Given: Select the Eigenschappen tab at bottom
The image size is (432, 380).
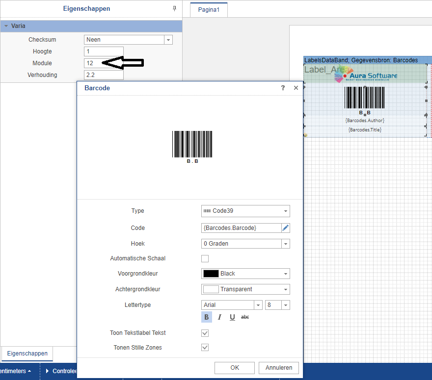Looking at the screenshot, I should tap(27, 354).
